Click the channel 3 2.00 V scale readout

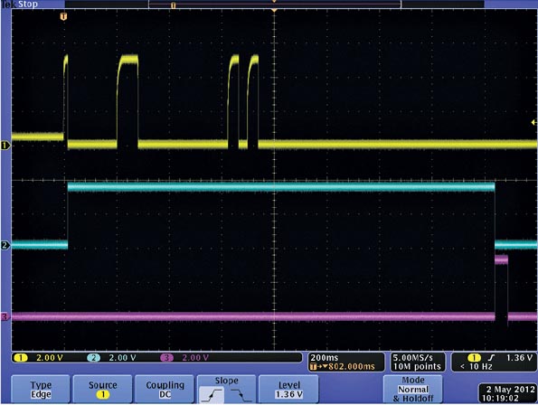pyautogui.click(x=195, y=358)
